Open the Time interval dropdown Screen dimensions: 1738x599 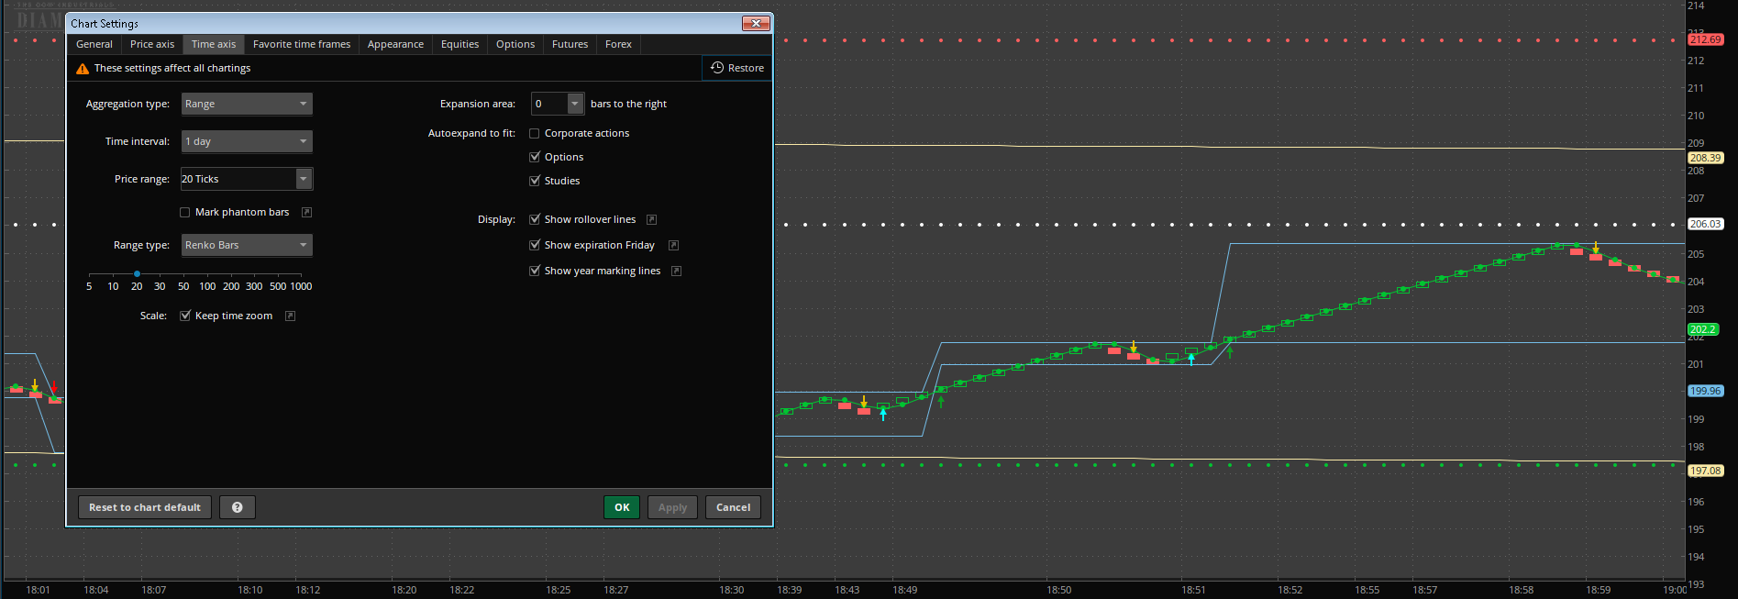pyautogui.click(x=247, y=141)
